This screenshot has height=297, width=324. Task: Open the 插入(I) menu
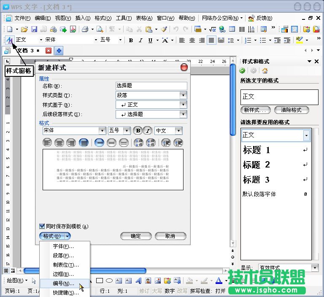click(83, 18)
